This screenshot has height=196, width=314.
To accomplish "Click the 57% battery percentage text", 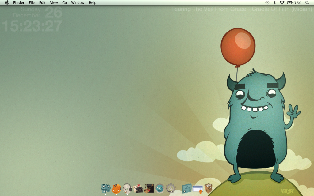I will (297, 2).
